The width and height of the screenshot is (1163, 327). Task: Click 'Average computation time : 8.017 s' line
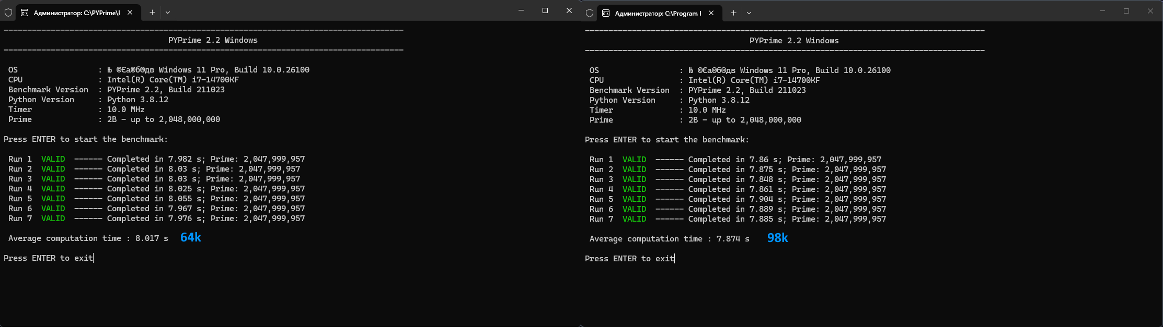point(88,238)
